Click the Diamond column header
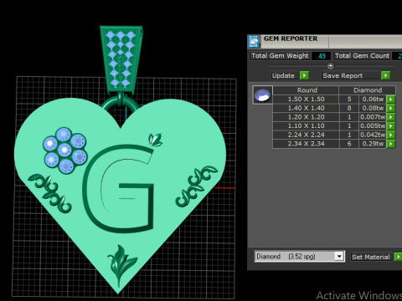This screenshot has height=301, width=402. tap(368, 90)
